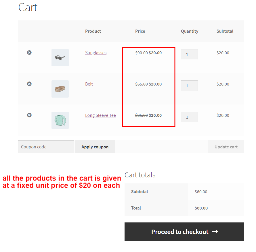This screenshot has width=256, height=252.
Task: Click the arrow icon on checkout button
Action: 215,232
